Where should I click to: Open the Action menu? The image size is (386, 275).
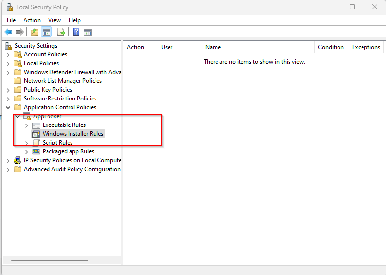(32, 20)
